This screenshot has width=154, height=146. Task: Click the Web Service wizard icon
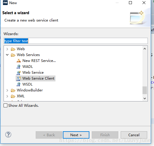pyautogui.click(x=19, y=73)
